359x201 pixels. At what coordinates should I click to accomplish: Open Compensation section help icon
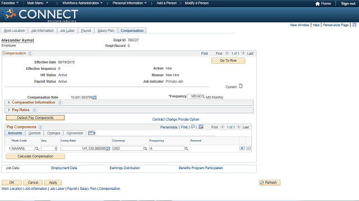30,54
